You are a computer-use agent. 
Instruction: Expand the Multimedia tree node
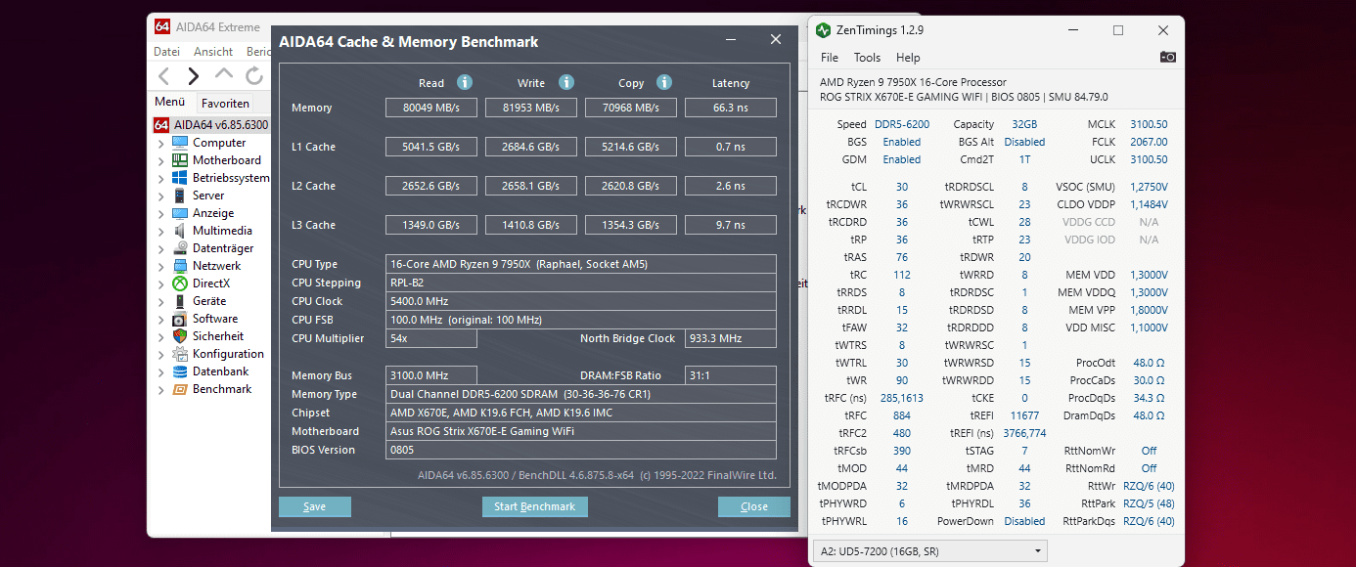(x=161, y=231)
